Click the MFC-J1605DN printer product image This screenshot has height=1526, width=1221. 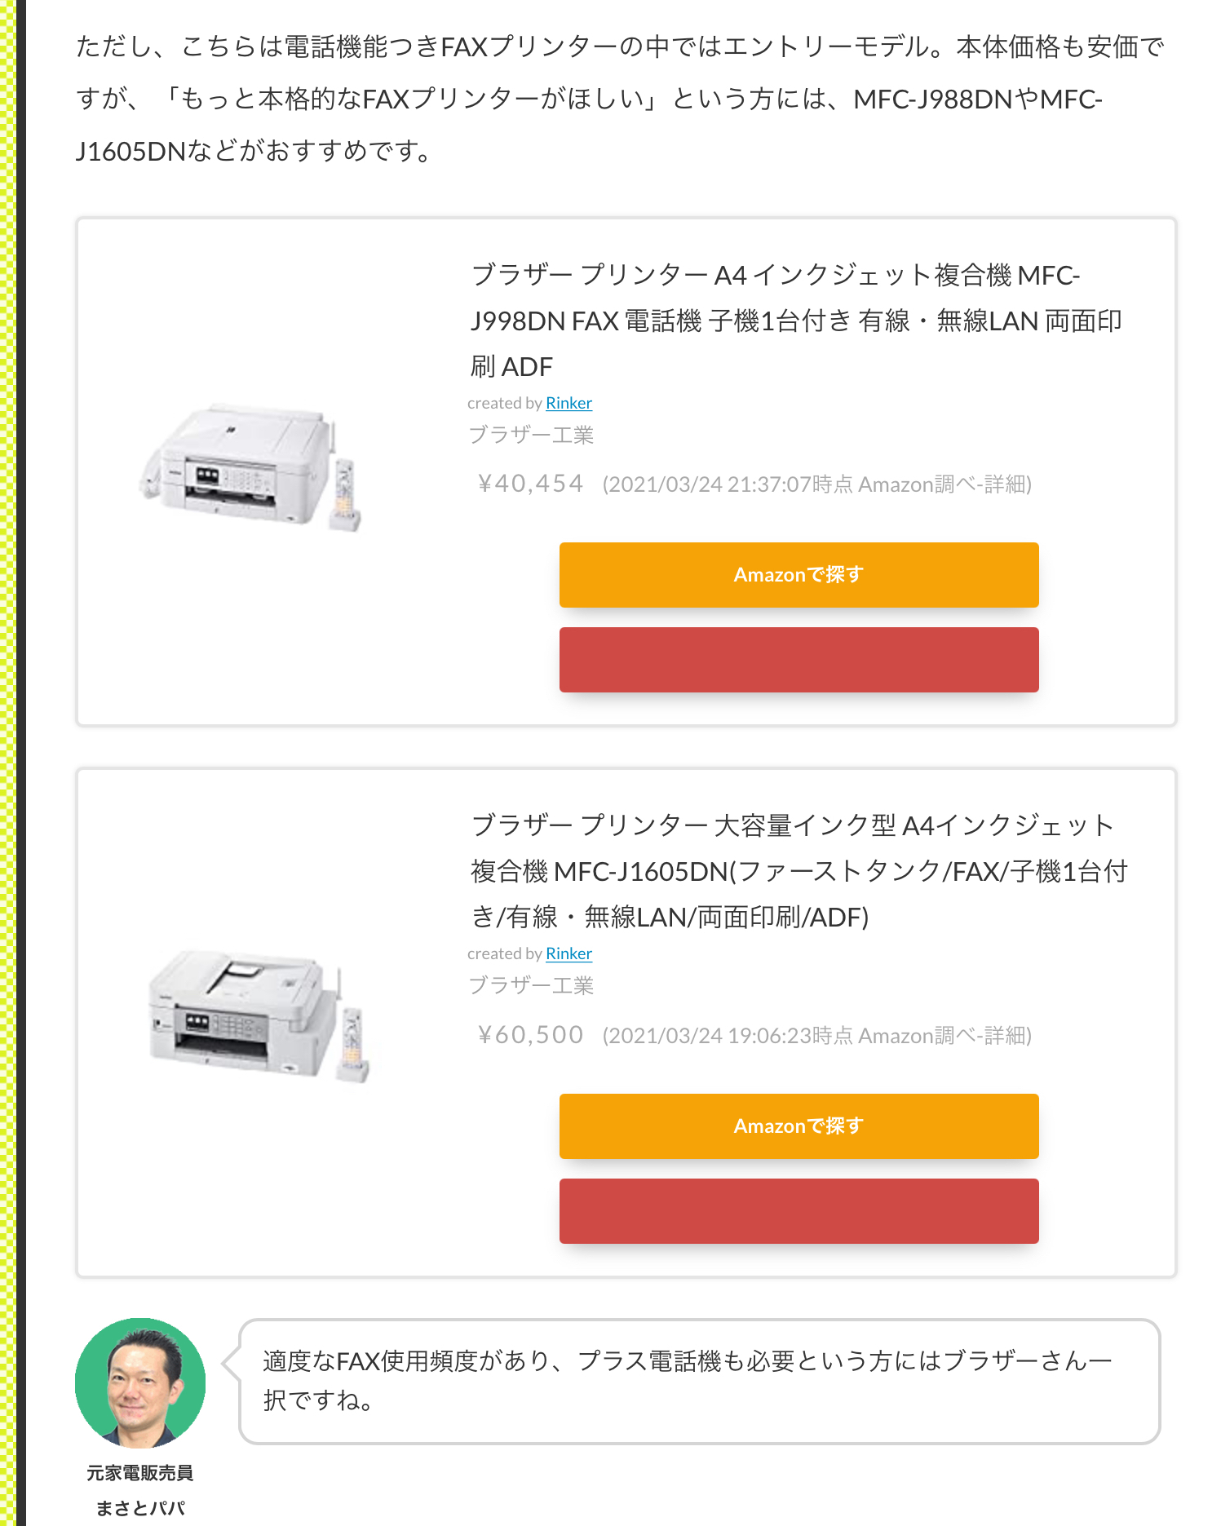(x=259, y=1014)
